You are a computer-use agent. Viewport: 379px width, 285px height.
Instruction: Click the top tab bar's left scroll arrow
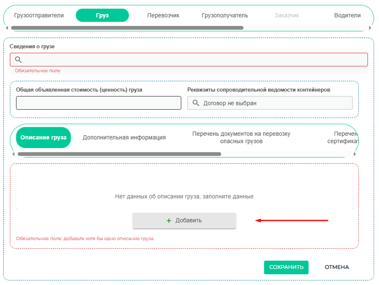(7, 28)
